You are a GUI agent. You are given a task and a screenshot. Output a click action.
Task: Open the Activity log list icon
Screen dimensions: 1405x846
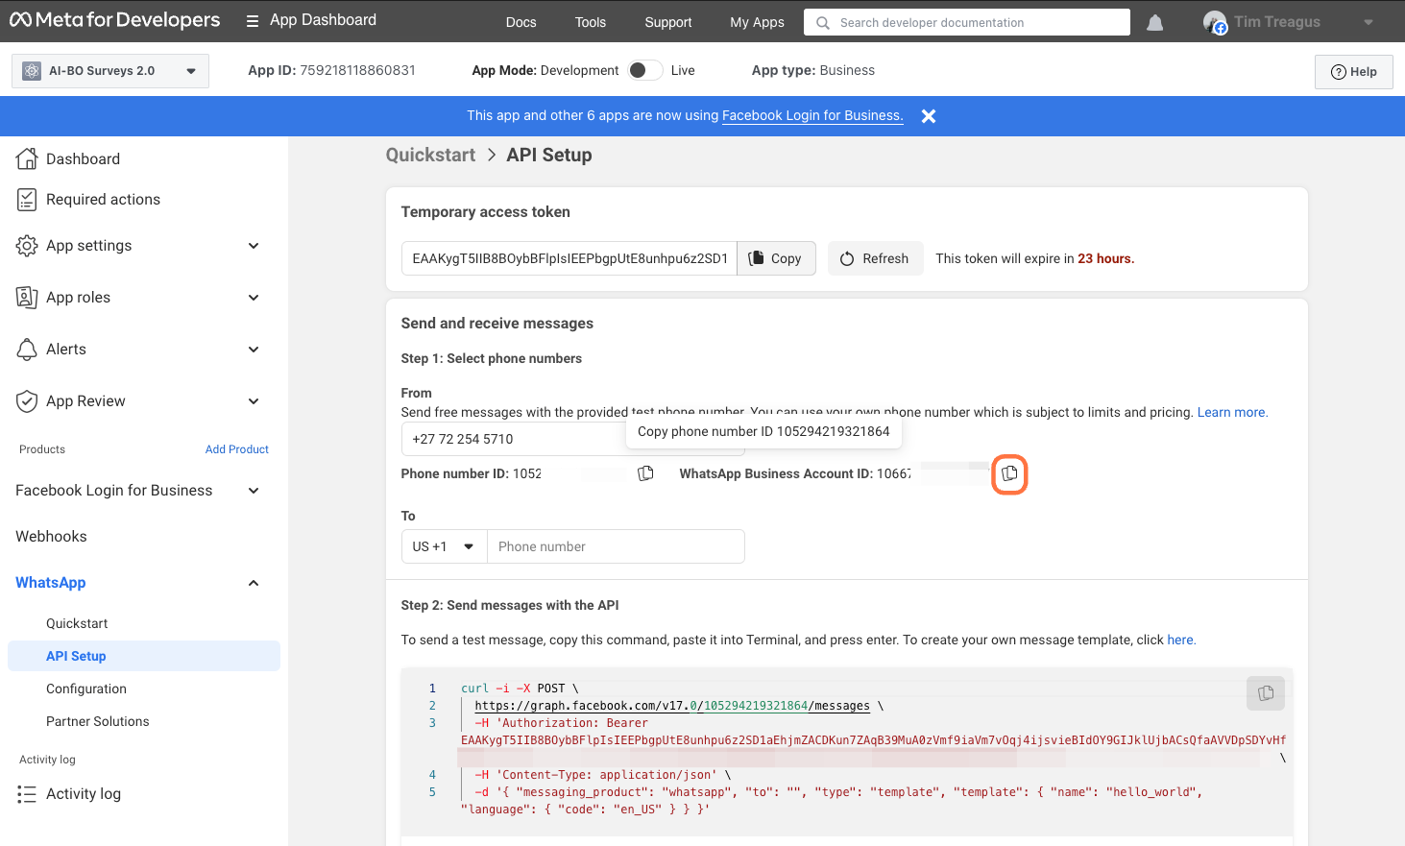[x=27, y=794]
